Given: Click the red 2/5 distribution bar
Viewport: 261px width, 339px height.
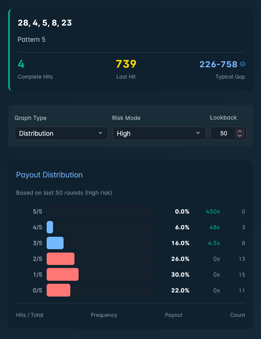Looking at the screenshot, I should 60,259.
